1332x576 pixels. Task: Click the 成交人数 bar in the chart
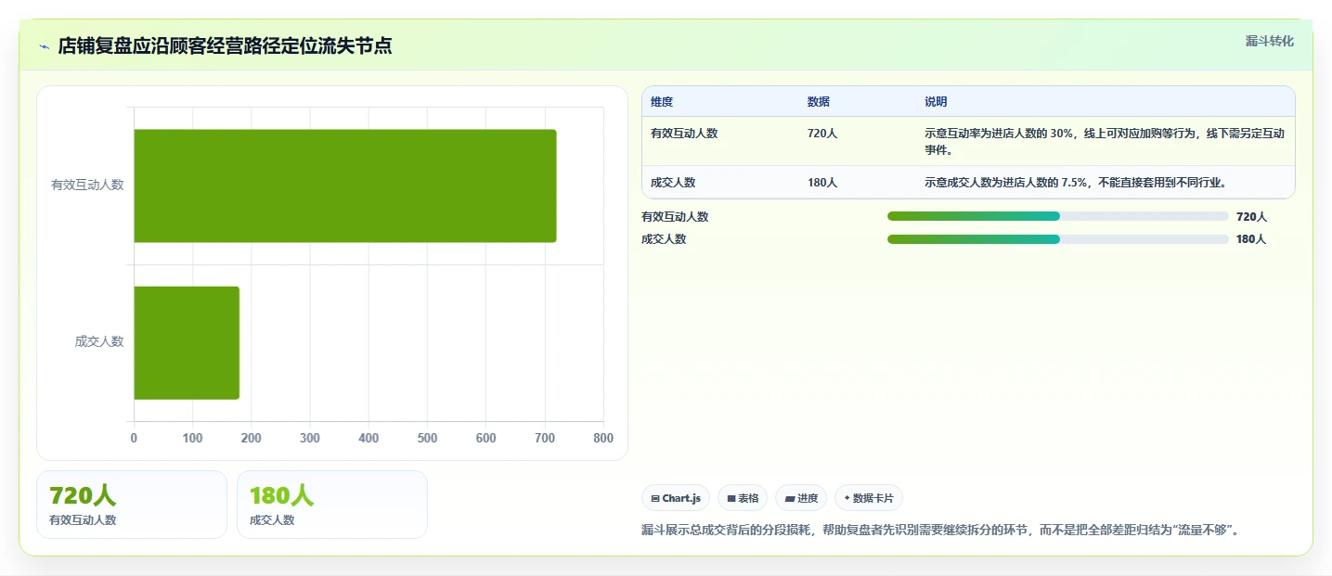coord(187,342)
